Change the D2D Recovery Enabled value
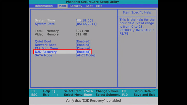187x105 pixels. [83, 52]
